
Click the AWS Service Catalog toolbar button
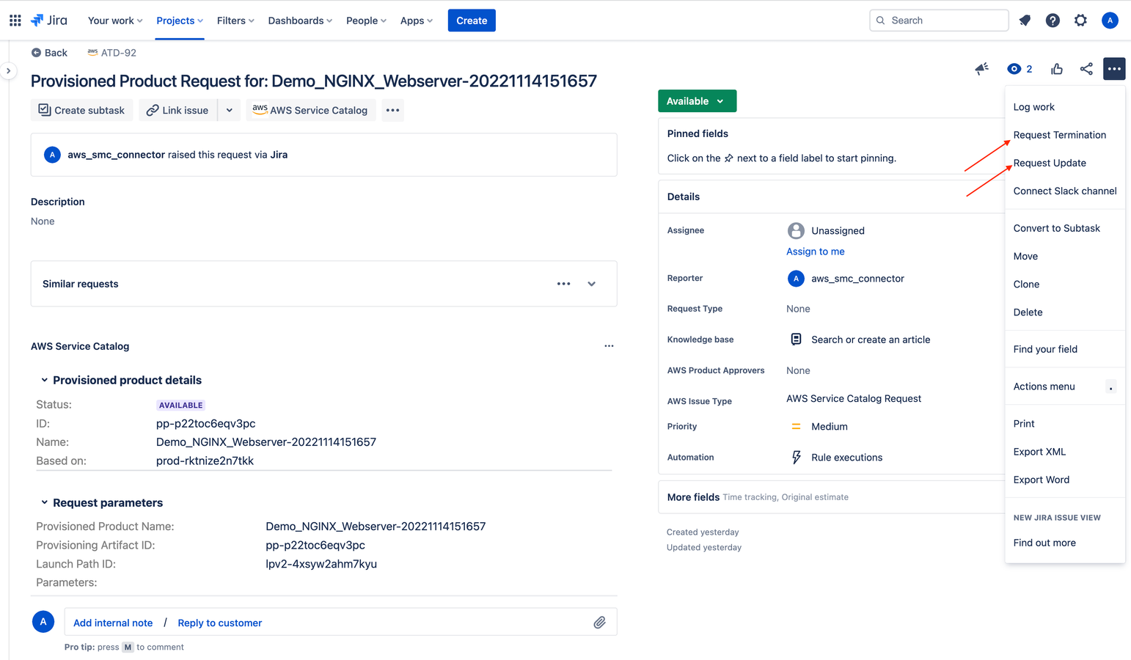(x=311, y=110)
